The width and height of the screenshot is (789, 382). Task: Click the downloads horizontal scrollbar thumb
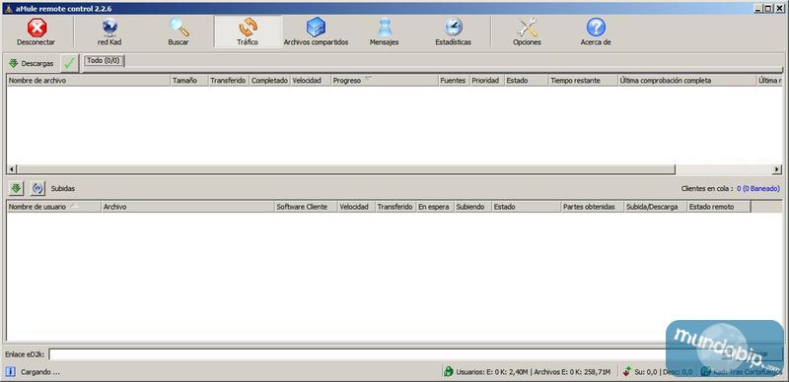pos(346,169)
